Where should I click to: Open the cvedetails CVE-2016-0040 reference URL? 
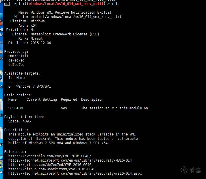(x=50, y=156)
